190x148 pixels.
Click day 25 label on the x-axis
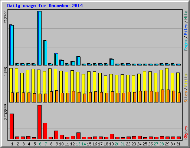pyautogui.click(x=145, y=144)
